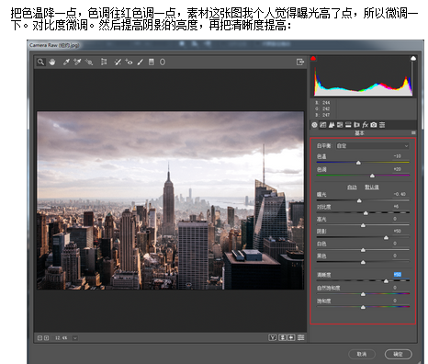The height and width of the screenshot is (364, 428).
Task: Open the Basic panel tab
Action: [314, 125]
